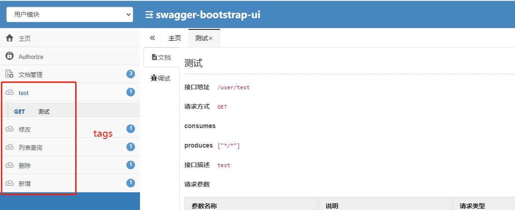The width and height of the screenshot is (515, 210).
Task: Click the API cloud icon beside 列表查询
Action: [x=10, y=148]
